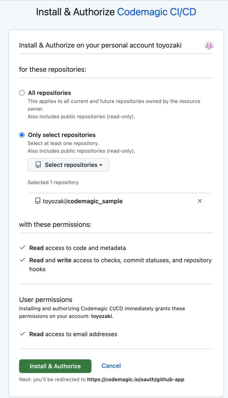Open the Select repositories dropdown

[68, 165]
